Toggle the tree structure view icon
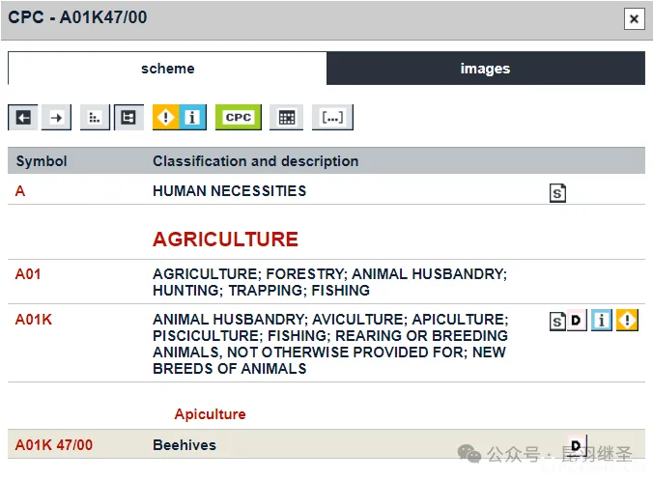653x480 pixels. (128, 118)
